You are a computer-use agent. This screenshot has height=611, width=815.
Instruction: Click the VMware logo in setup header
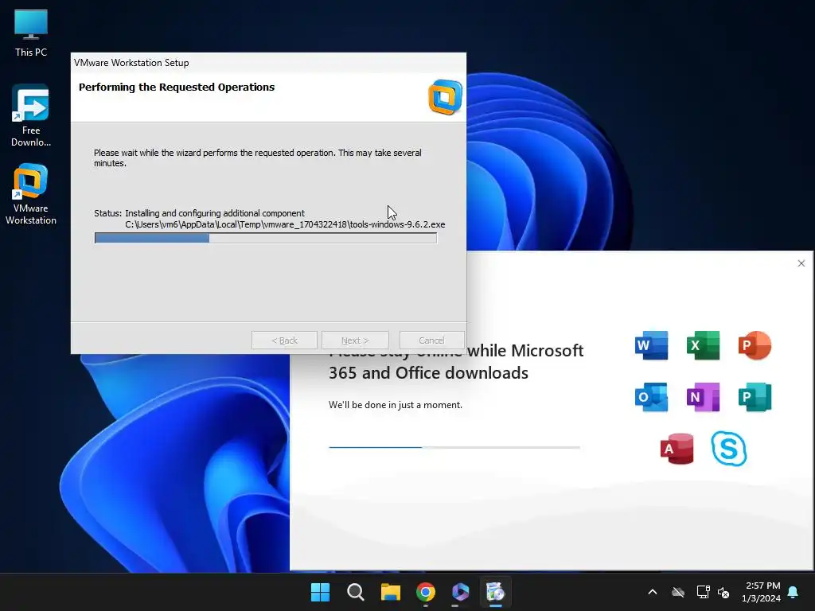pos(445,97)
